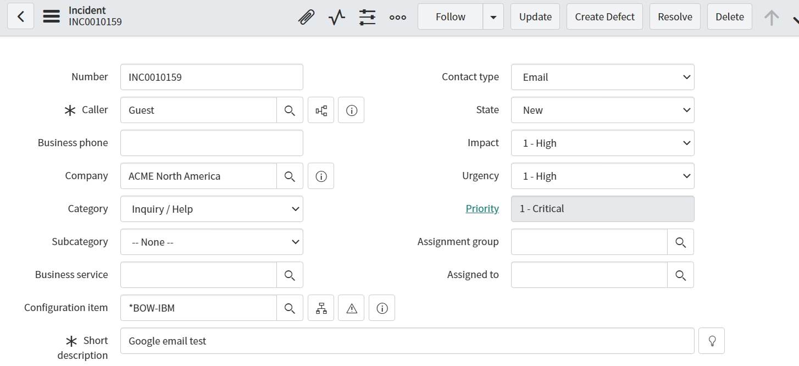Toggle the activity stream pulse icon

337,17
